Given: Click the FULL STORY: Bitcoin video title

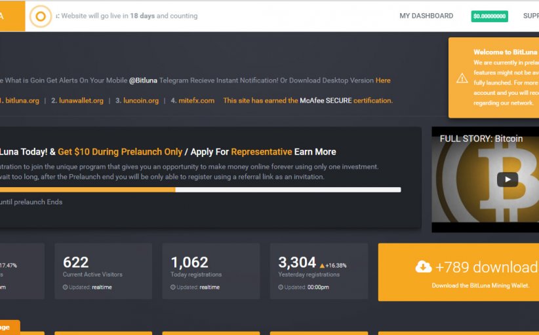Looking at the screenshot, I should [481, 139].
